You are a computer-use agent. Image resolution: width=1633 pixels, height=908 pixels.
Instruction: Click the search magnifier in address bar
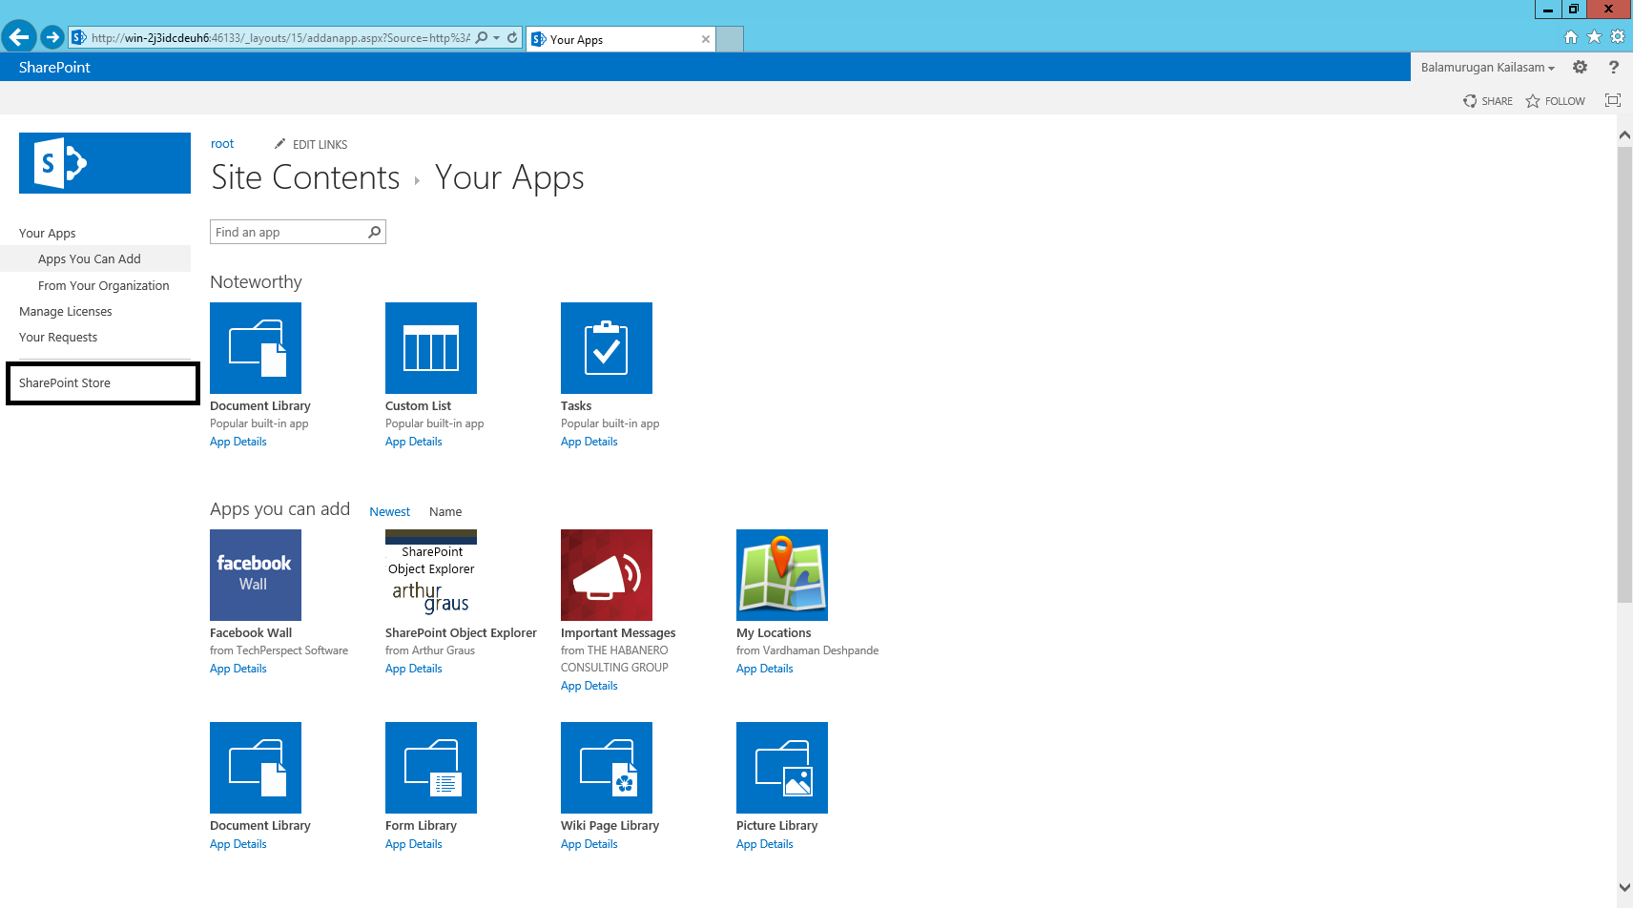pyautogui.click(x=482, y=37)
